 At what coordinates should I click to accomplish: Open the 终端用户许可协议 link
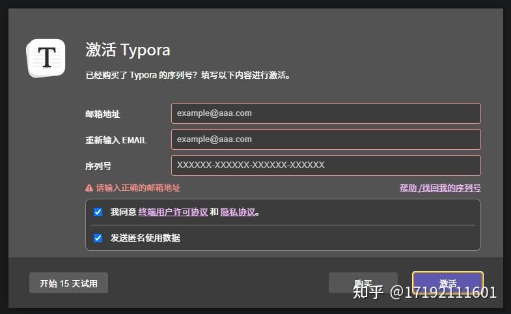pyautogui.click(x=173, y=212)
